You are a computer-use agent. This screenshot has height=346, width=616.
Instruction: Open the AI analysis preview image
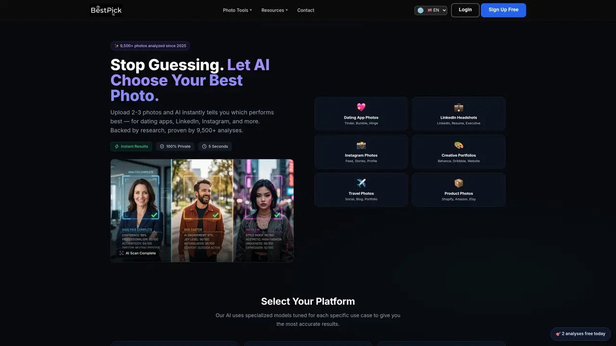point(202,210)
